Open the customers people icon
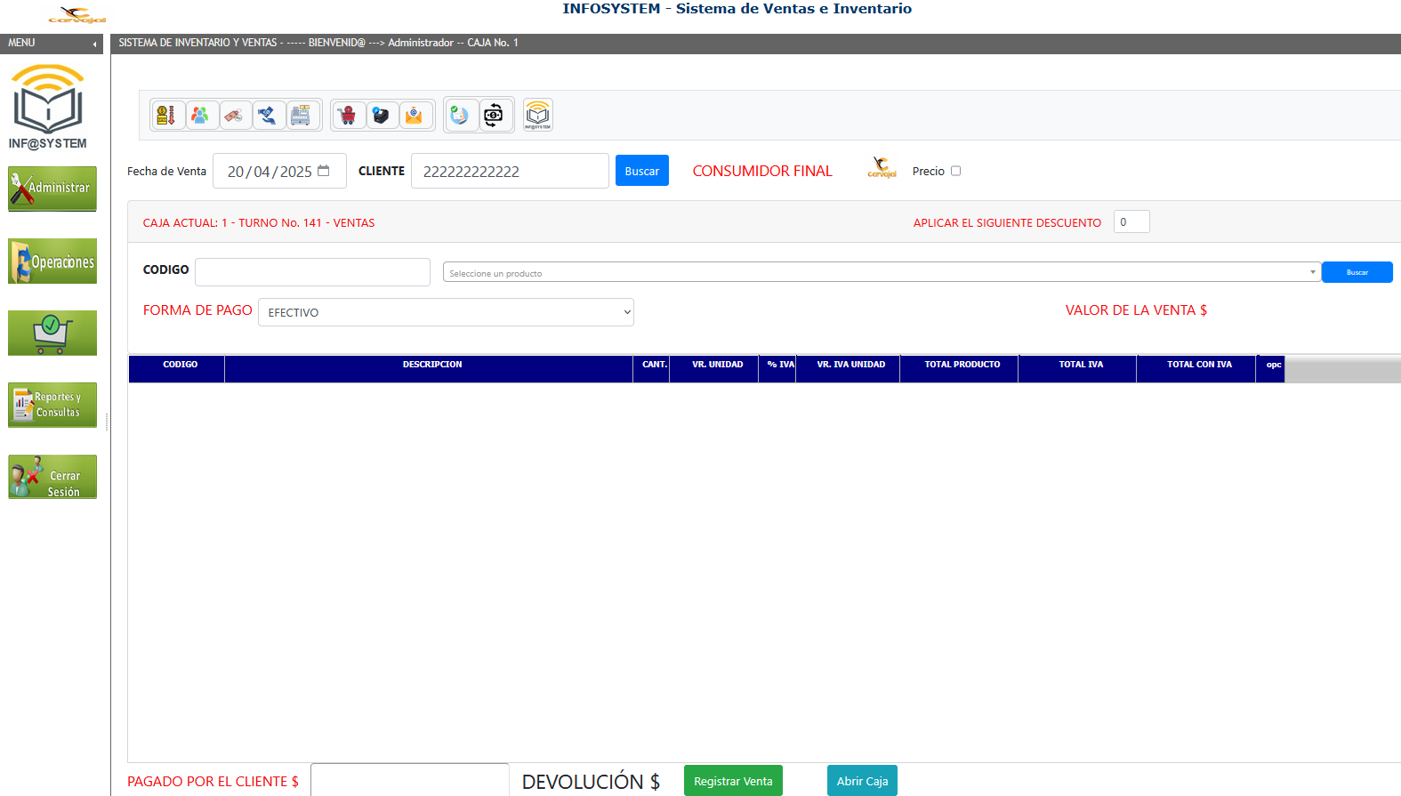 point(200,116)
